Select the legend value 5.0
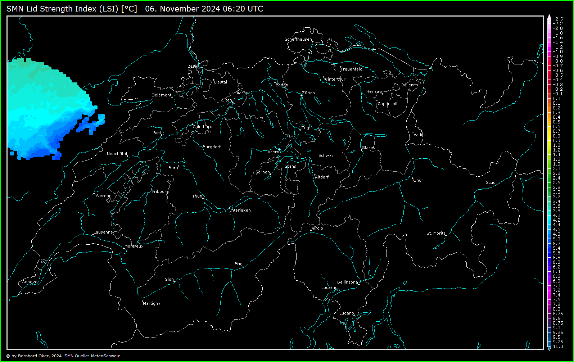Viewport: 574px width, 362px height. pos(557,239)
